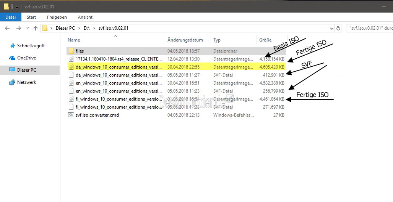Click svf.iso.v0.02.01 in the address path
The image size is (393, 202).
coord(114,28)
